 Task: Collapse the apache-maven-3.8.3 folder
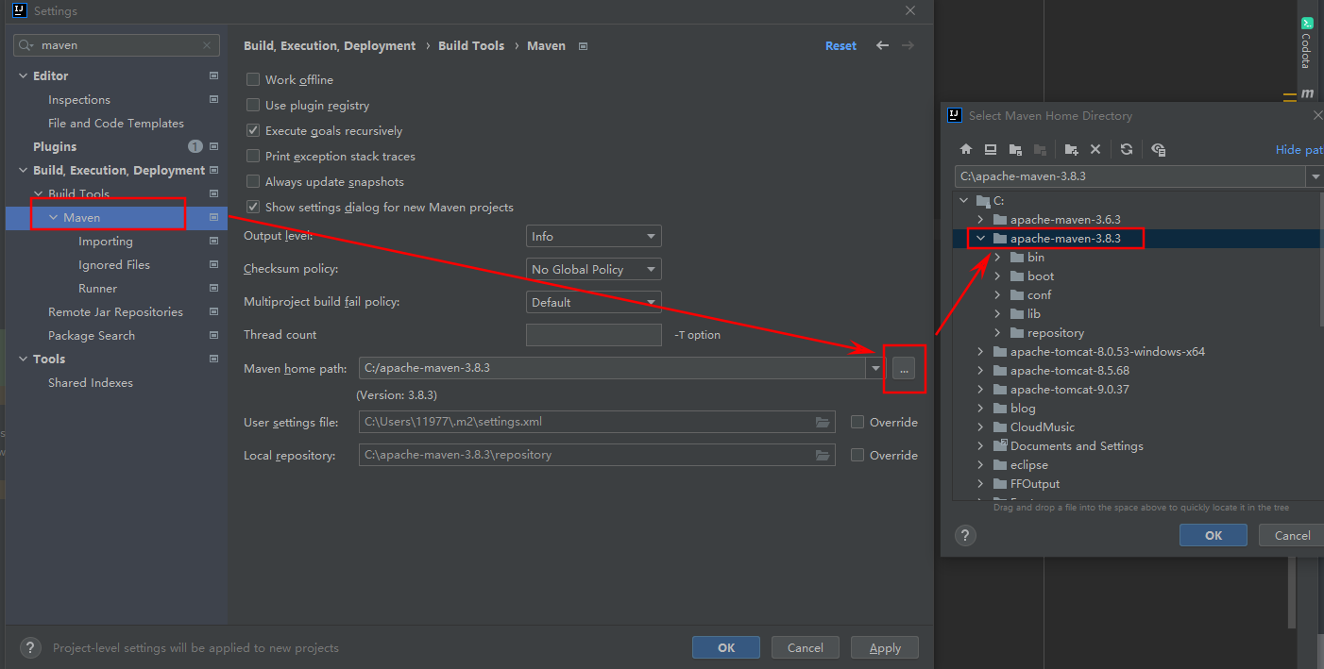tap(980, 238)
